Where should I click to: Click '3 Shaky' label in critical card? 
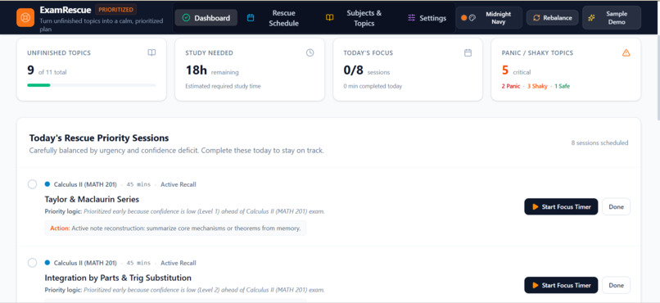click(537, 86)
